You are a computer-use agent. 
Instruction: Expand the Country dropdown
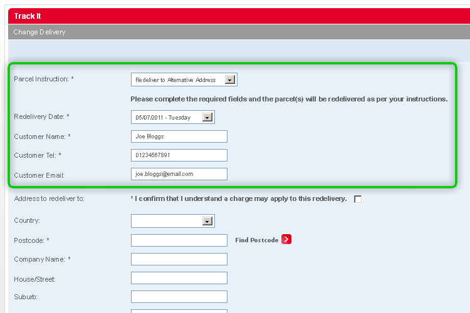coord(173,221)
